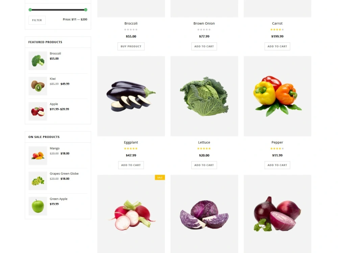The image size is (338, 253).
Task: Open the Mango on-sale thumbnail
Action: [x=38, y=156]
